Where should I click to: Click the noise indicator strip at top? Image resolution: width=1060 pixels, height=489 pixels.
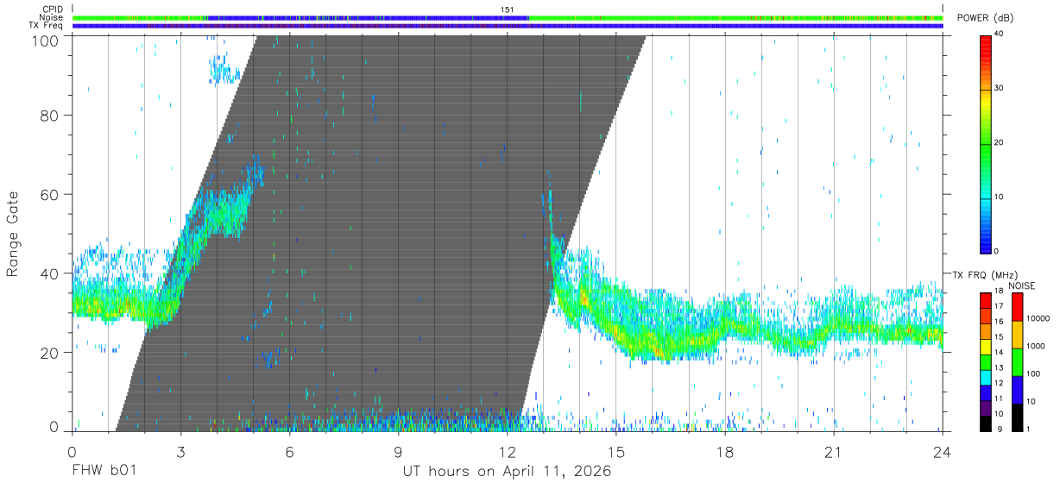(x=508, y=17)
